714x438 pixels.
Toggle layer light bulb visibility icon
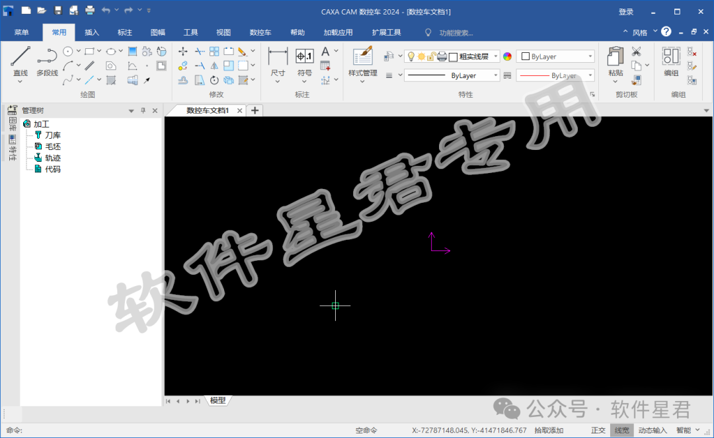pos(411,56)
